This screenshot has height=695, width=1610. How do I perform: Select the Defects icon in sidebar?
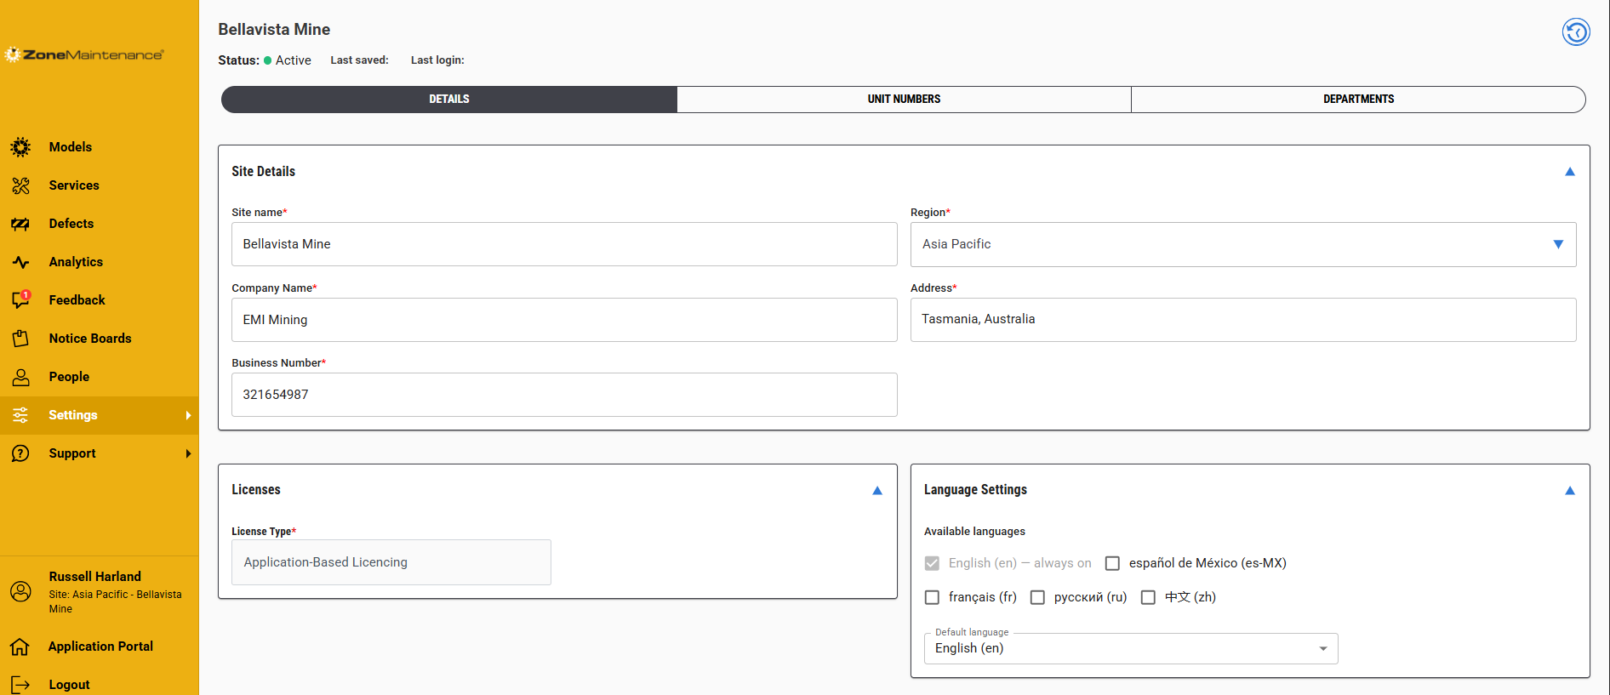pos(20,224)
